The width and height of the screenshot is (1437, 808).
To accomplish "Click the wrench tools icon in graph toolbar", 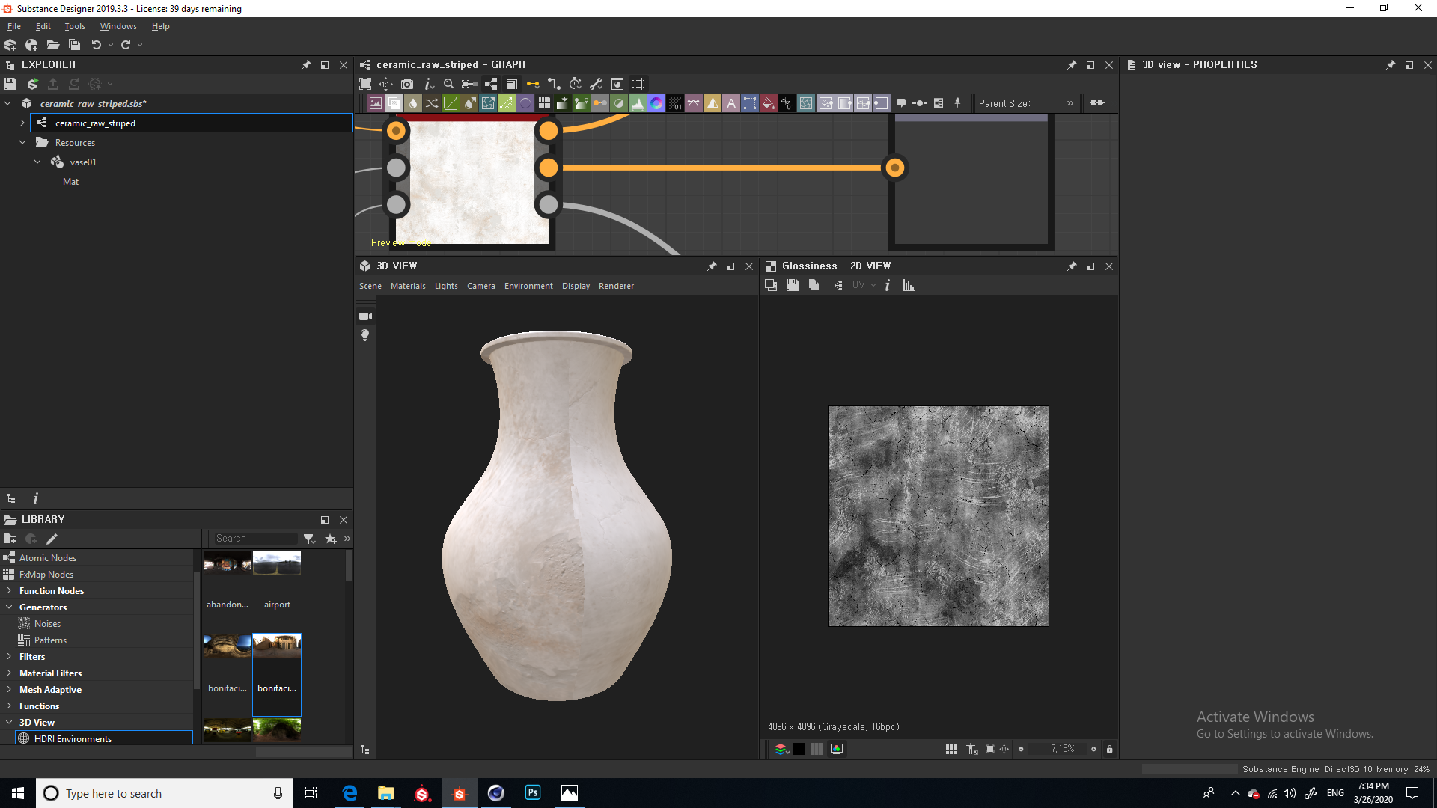I will (597, 84).
